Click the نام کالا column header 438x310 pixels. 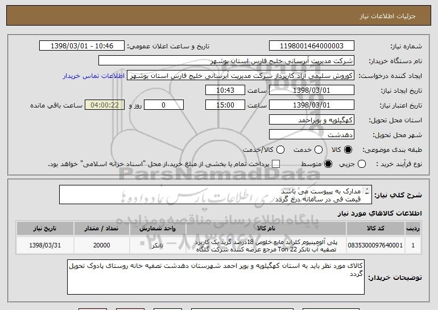266,229
